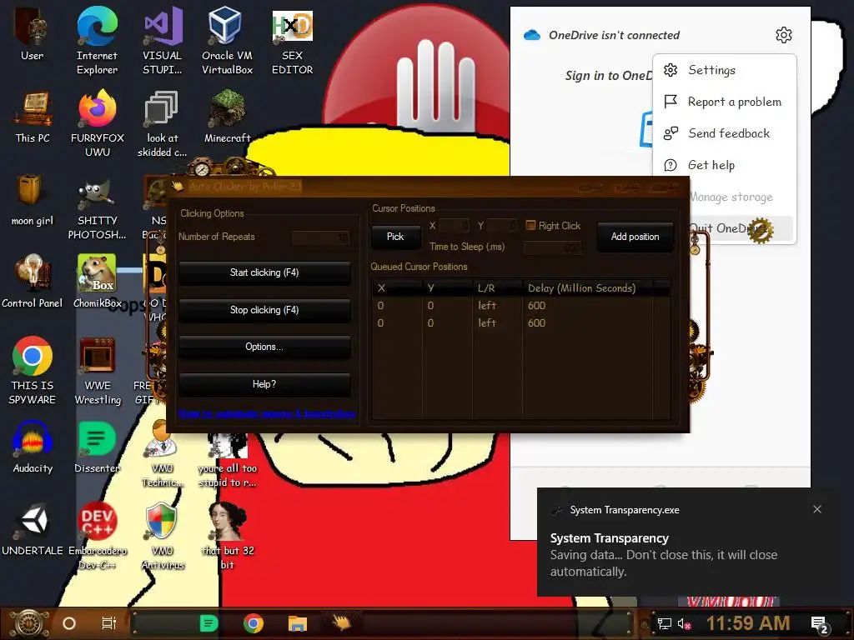Viewport: 854px width, 640px height.
Task: Select Manage storage menu entry
Action: point(731,197)
